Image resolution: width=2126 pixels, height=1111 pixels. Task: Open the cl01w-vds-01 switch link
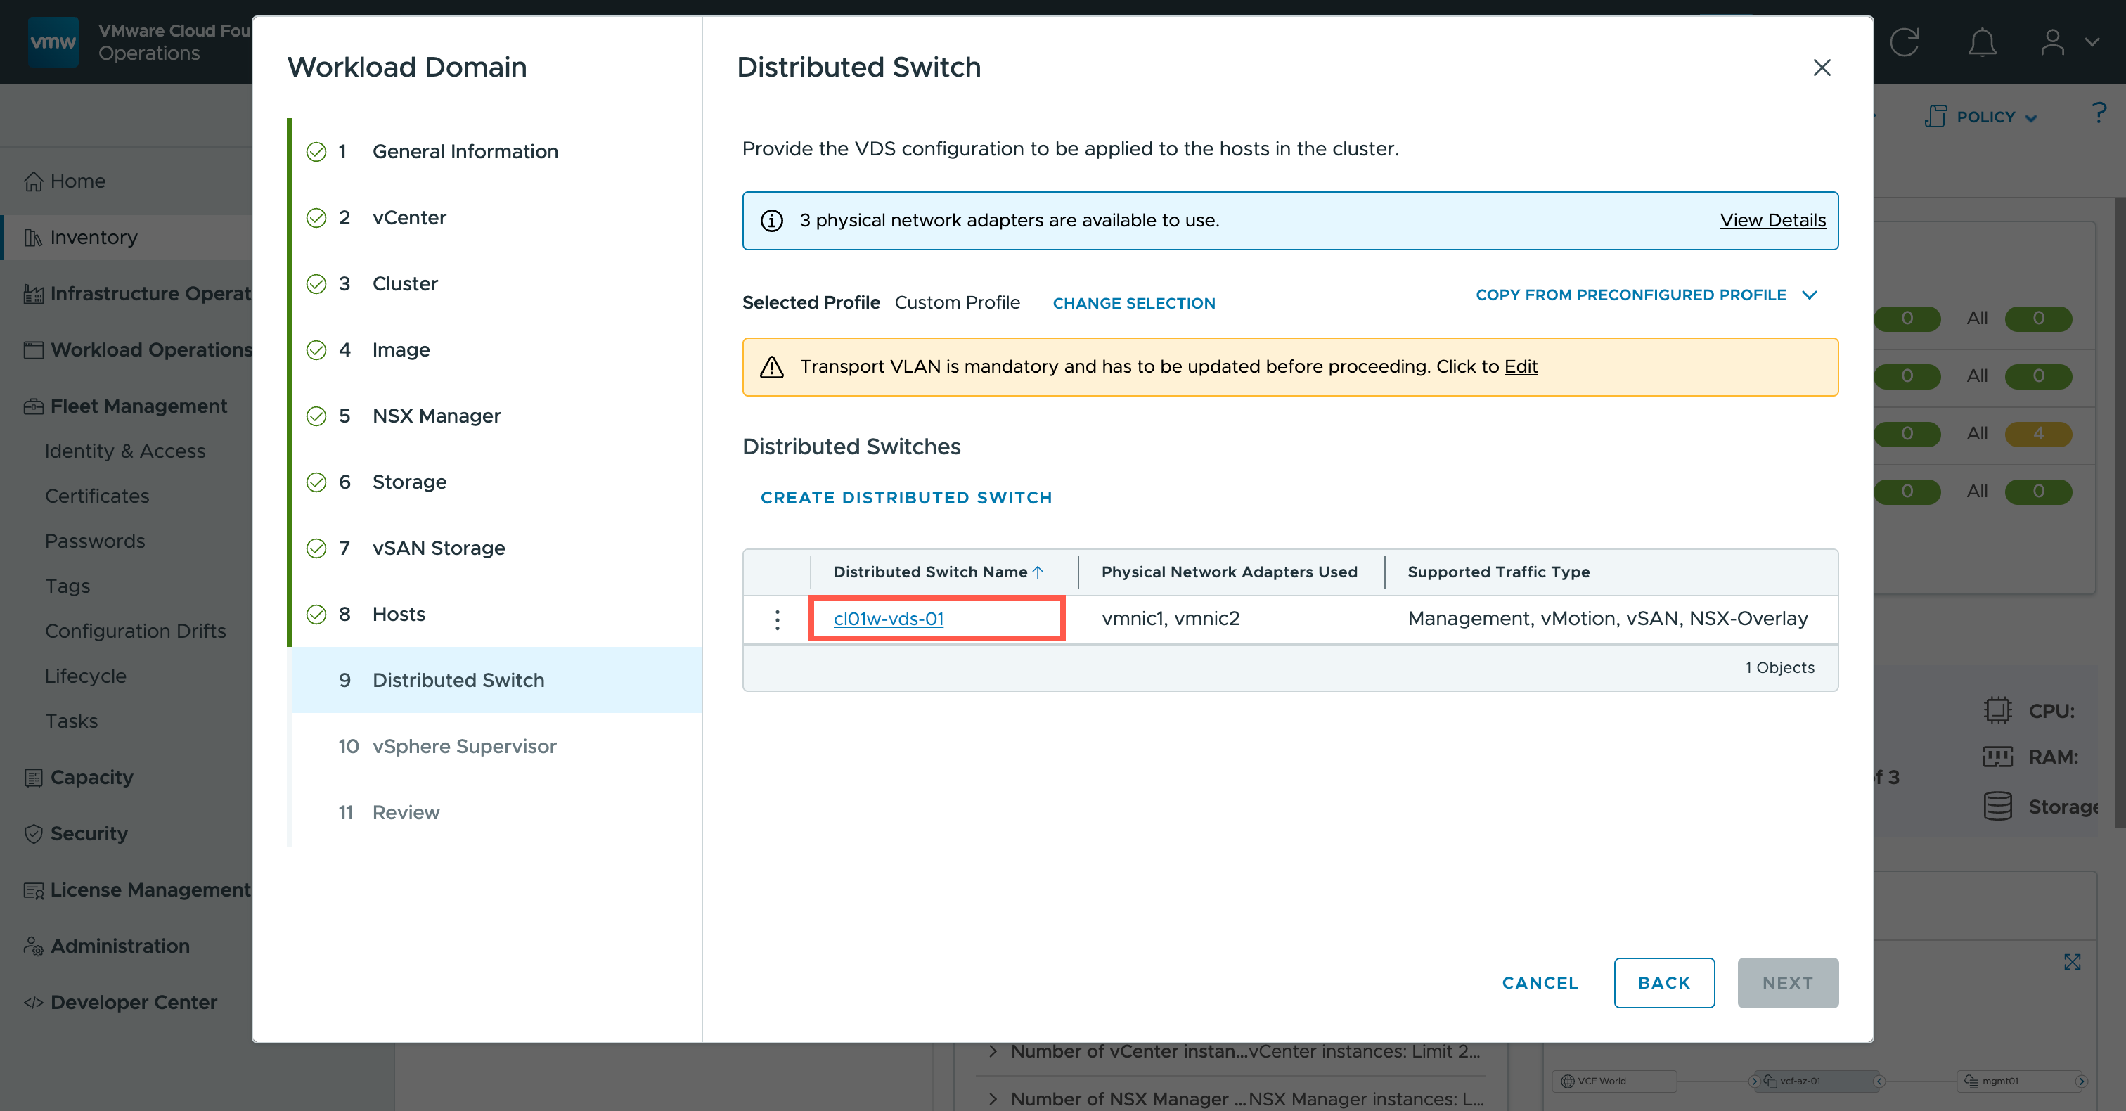coord(888,619)
